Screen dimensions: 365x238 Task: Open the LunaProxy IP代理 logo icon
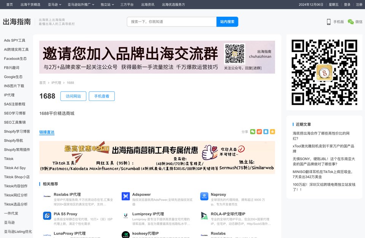(x=47, y=235)
